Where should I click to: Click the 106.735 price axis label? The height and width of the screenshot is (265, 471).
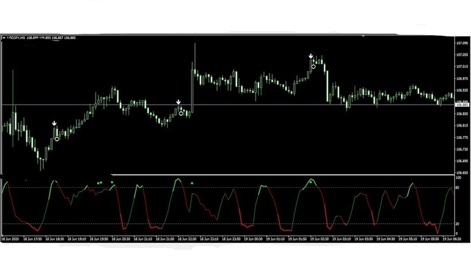[463, 149]
